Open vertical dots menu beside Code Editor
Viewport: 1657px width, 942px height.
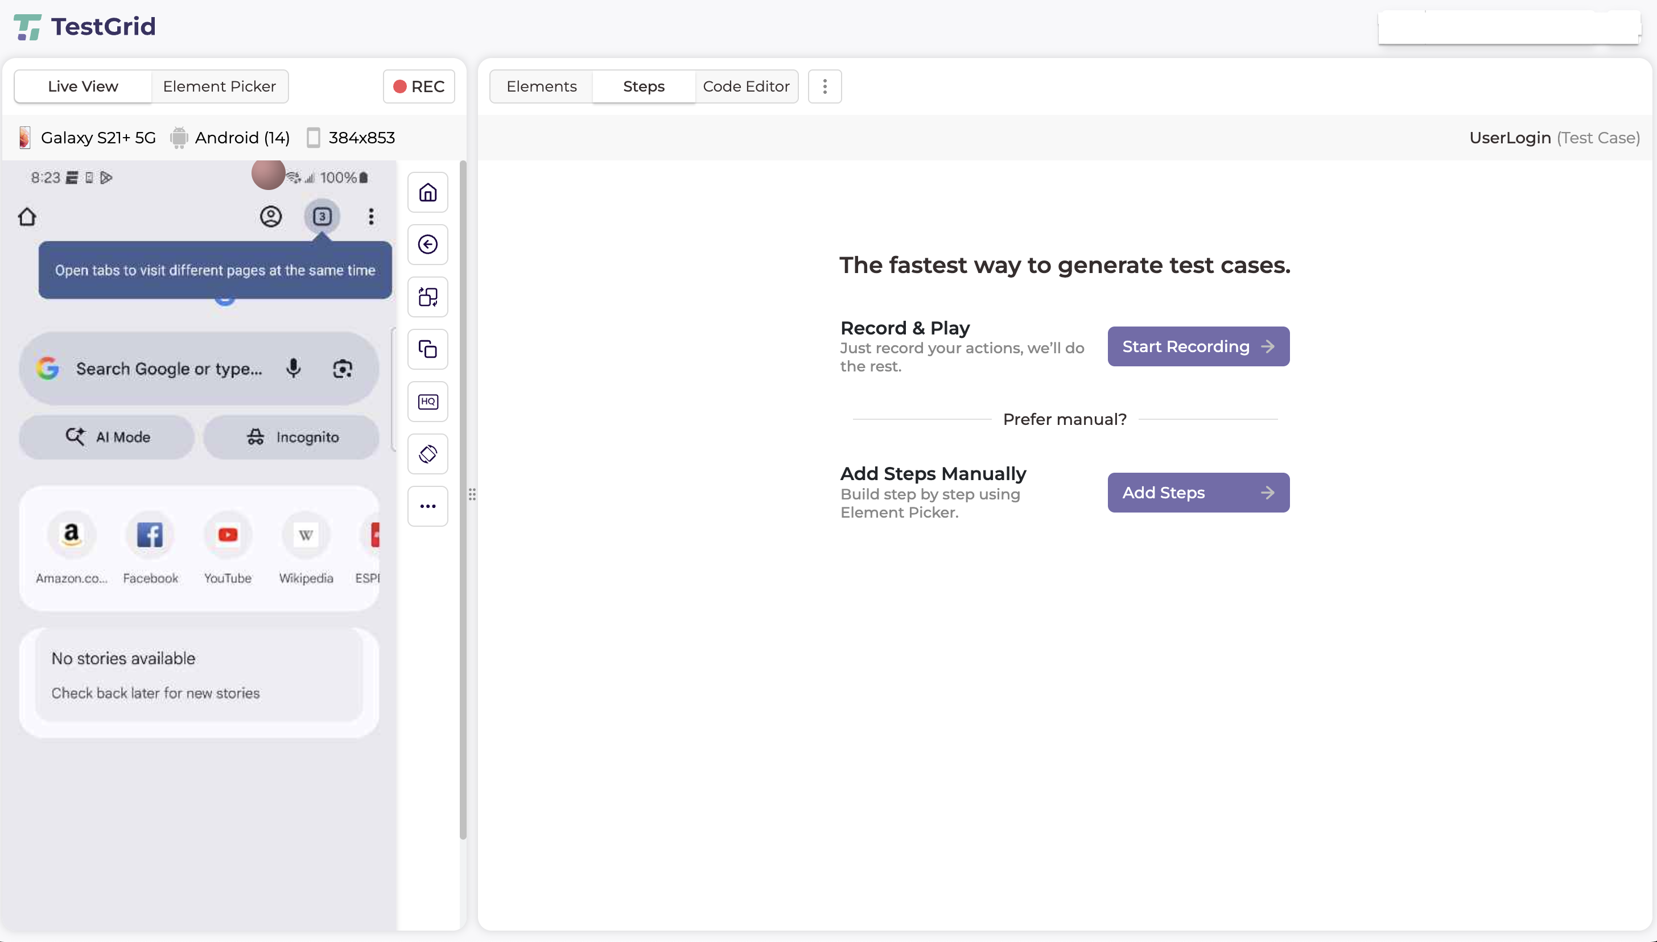pos(825,86)
